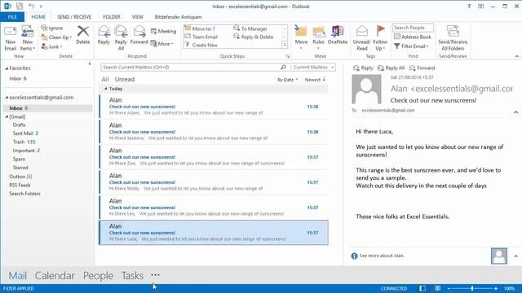This screenshot has width=522, height=293.
Task: Create a New Email
Action: pyautogui.click(x=11, y=38)
